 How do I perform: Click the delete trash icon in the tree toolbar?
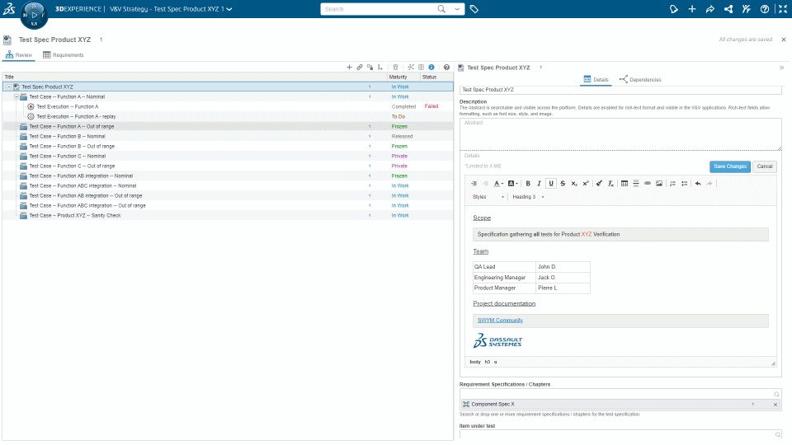pos(395,67)
